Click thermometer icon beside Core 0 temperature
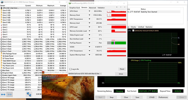 (1, 25)
